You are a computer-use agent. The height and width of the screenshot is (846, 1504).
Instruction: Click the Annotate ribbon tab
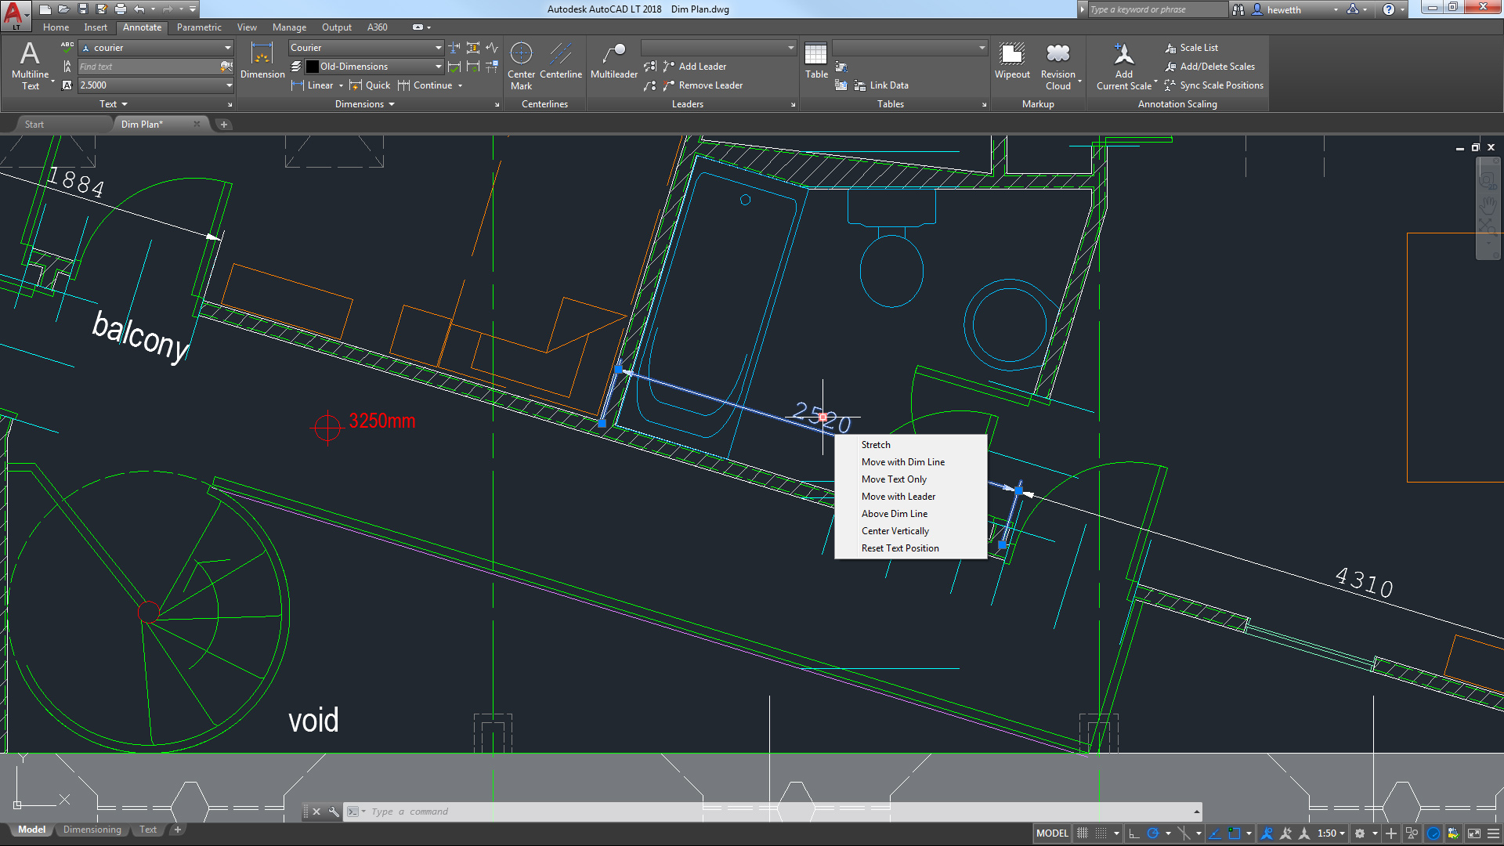143,27
